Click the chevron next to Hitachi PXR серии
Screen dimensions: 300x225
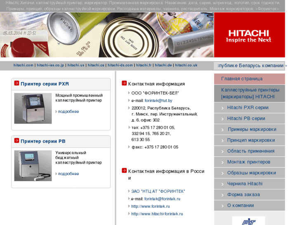point(222,108)
